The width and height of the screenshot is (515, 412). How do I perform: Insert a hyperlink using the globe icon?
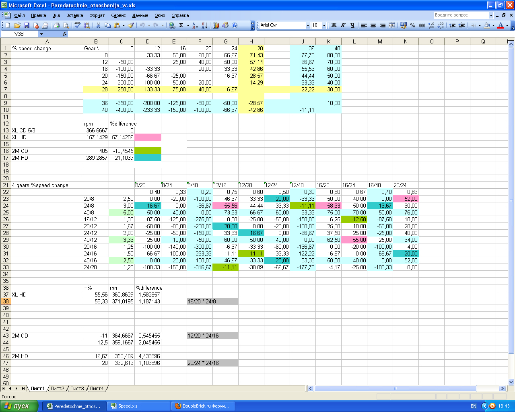click(172, 25)
